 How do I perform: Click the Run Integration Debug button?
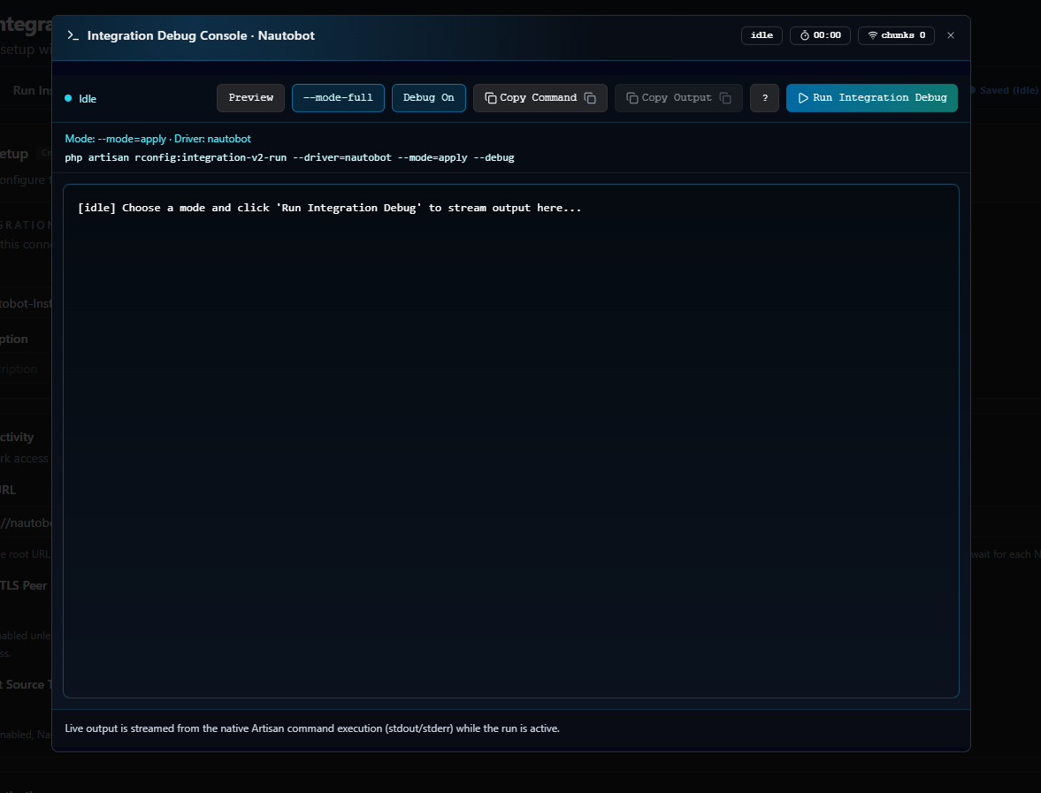872,97
